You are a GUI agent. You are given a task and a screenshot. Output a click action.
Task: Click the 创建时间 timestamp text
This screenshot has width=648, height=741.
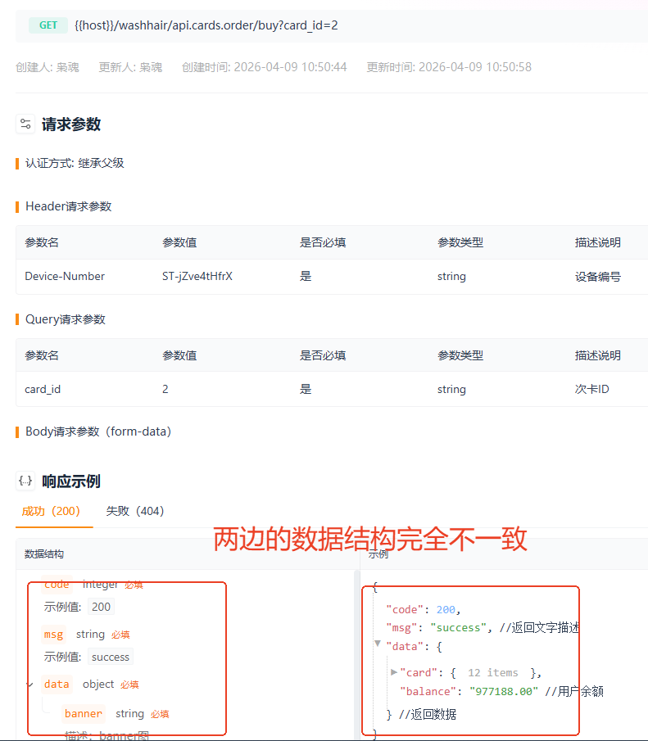coord(265,67)
